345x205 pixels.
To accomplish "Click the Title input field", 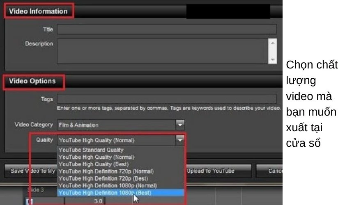I will point(167,29).
